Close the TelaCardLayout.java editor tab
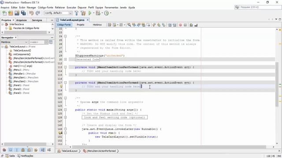The image size is (282, 158). 88,20
